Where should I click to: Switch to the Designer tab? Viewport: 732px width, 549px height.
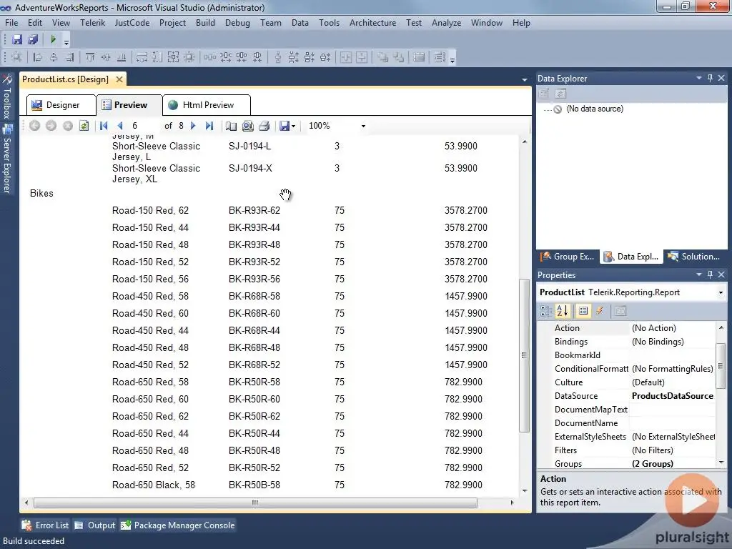point(61,105)
